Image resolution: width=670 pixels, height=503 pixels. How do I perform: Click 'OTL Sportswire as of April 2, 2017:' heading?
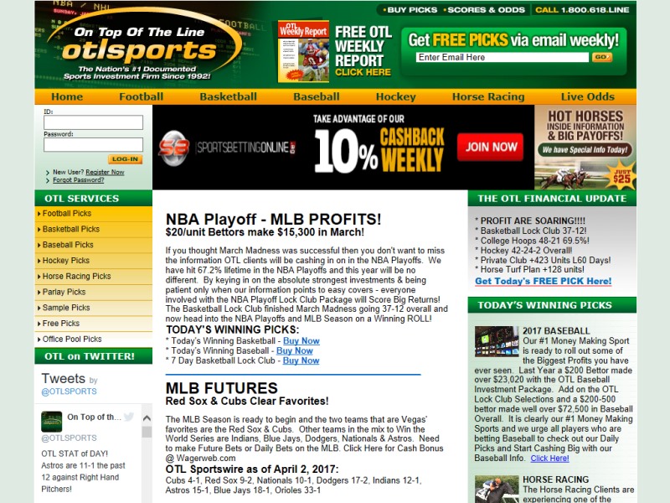[x=252, y=469]
